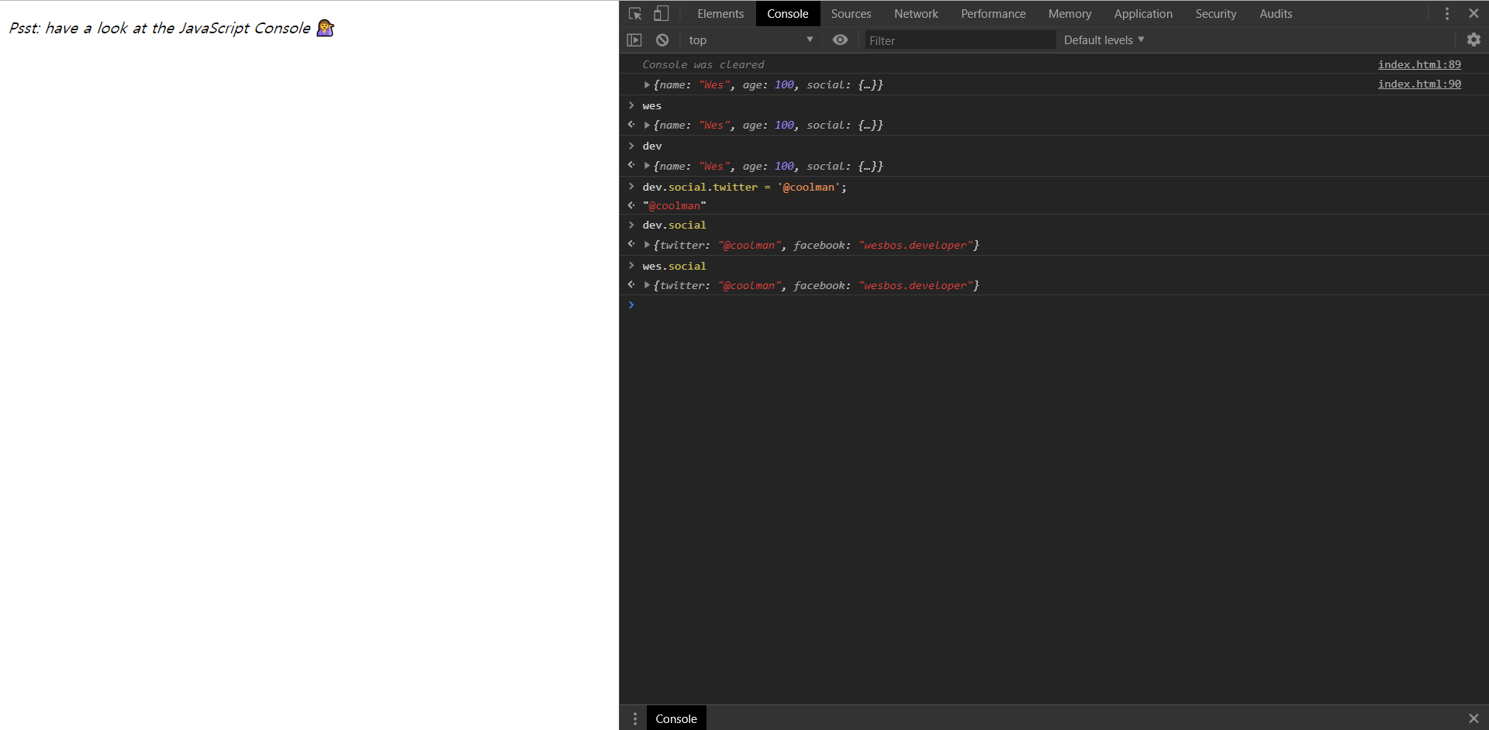The image size is (1489, 730).
Task: Follow the index.html:90 source link
Action: click(x=1419, y=84)
